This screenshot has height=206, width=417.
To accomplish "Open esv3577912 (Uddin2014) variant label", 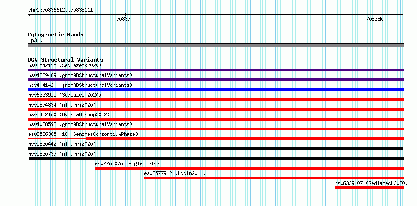I will 175,173.
